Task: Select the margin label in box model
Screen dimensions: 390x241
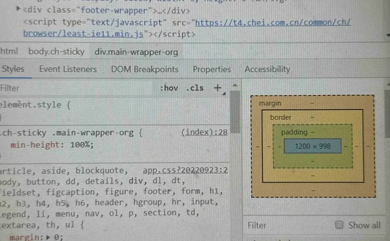Action: click(270, 103)
